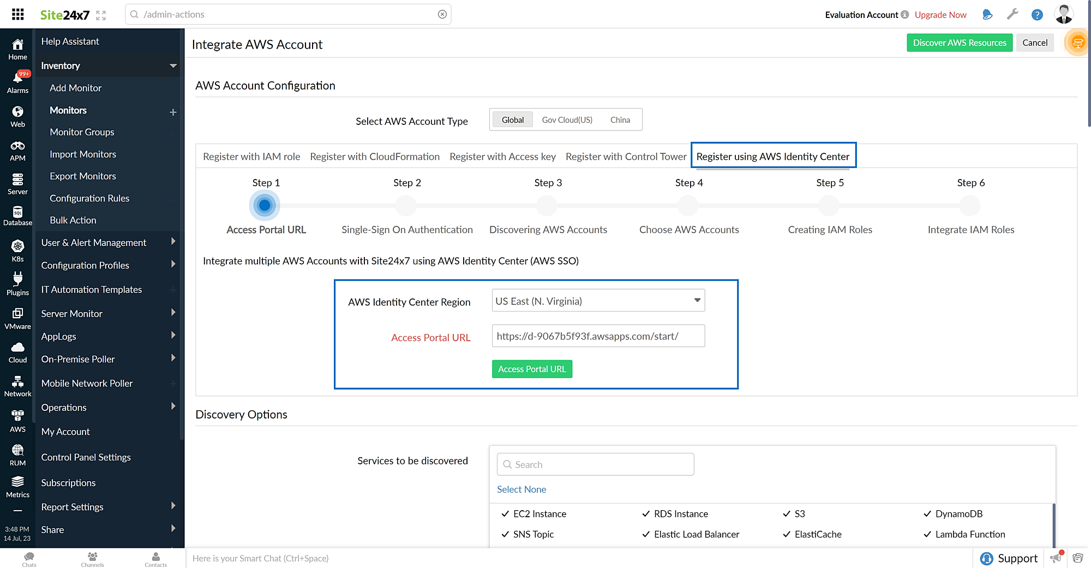Click Select None link
The height and width of the screenshot is (568, 1091).
521,489
